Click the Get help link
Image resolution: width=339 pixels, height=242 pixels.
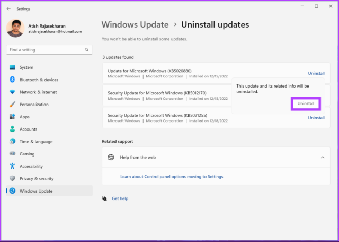coord(120,198)
